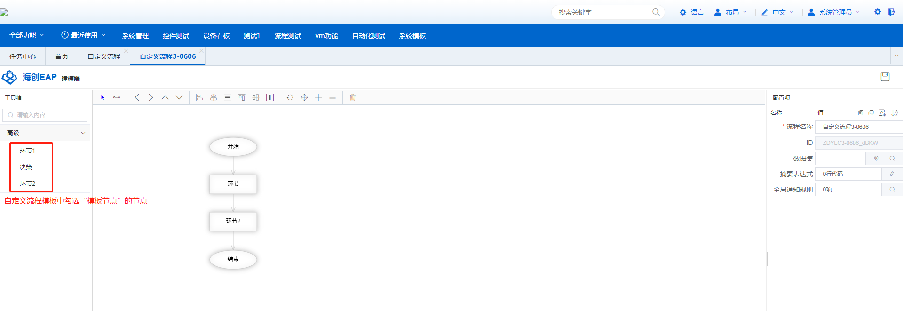
Task: Edit the 摘要表达式 with the pencil icon
Action: [892, 174]
